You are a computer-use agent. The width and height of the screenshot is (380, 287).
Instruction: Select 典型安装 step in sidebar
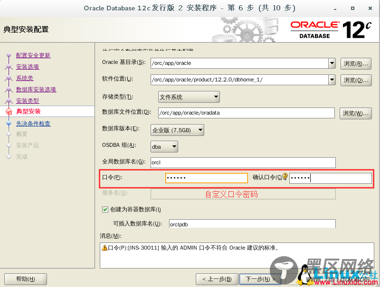[x=28, y=111]
